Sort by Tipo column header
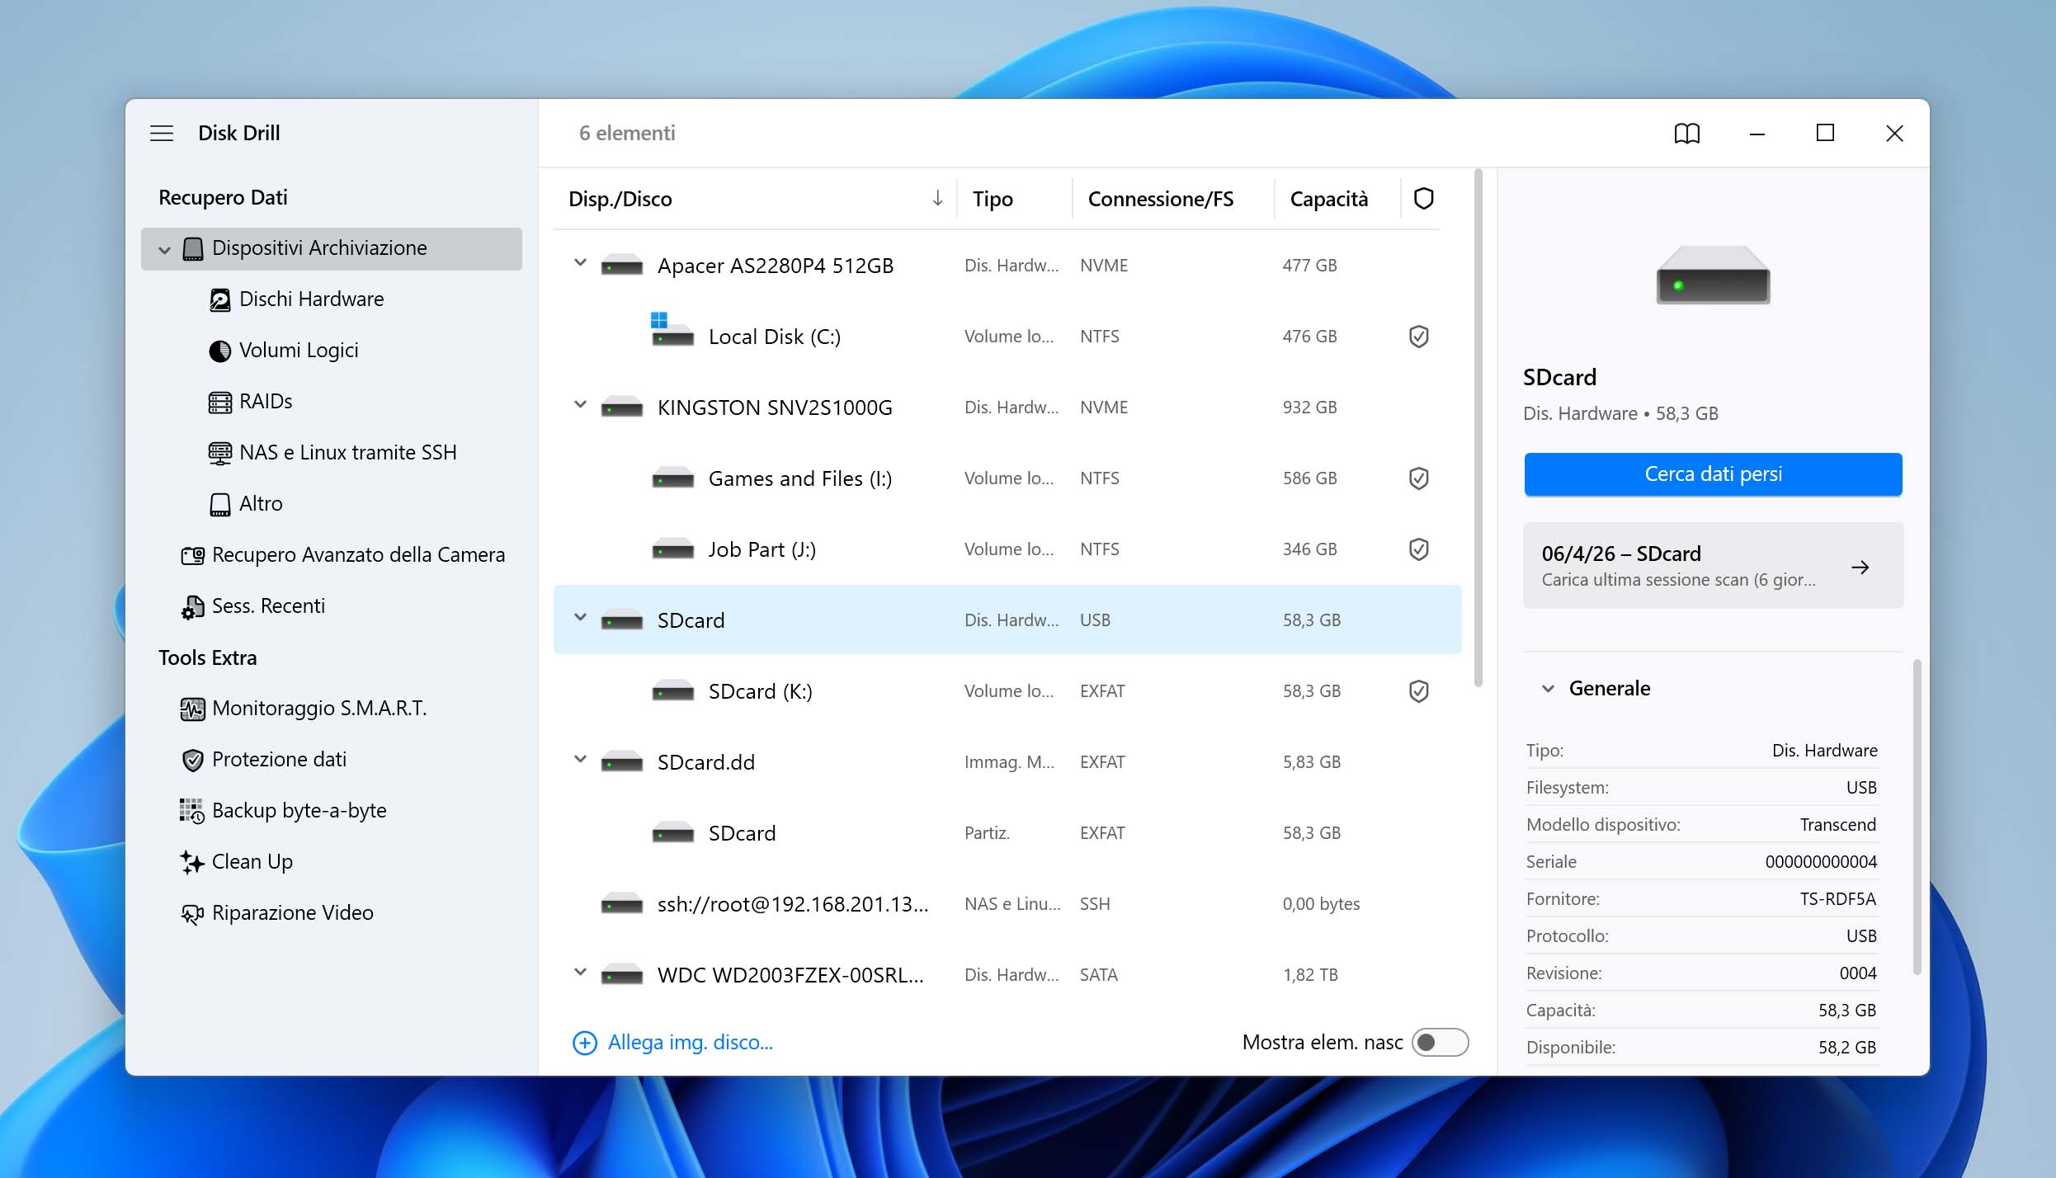 point(993,199)
